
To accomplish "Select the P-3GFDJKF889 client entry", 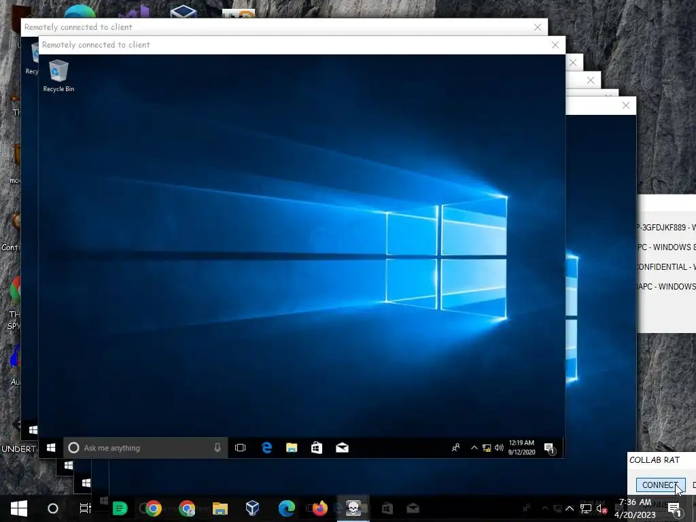I will (x=666, y=227).
